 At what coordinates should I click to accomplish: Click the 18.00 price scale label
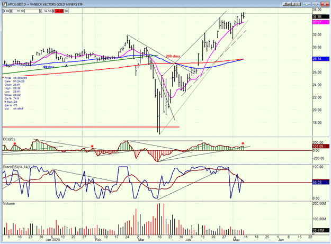point(317,123)
